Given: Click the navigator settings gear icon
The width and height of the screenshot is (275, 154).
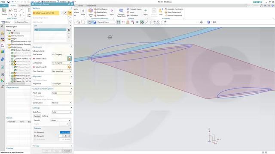Looking at the screenshot, I should (x=2, y=27).
